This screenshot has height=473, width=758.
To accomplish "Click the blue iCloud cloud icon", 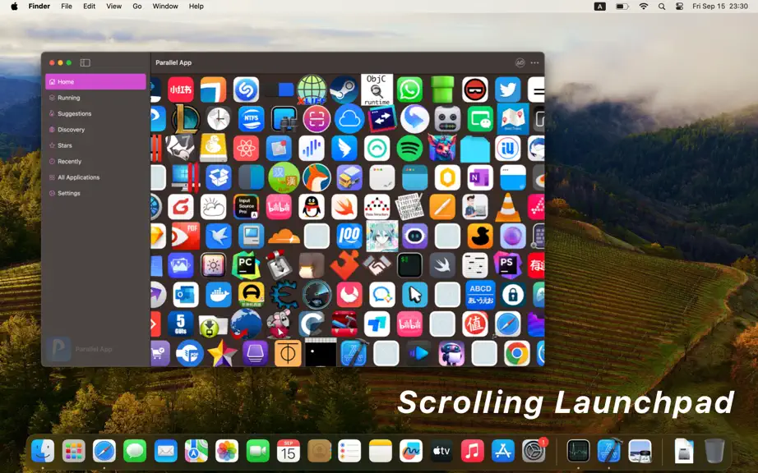I will pyautogui.click(x=349, y=119).
